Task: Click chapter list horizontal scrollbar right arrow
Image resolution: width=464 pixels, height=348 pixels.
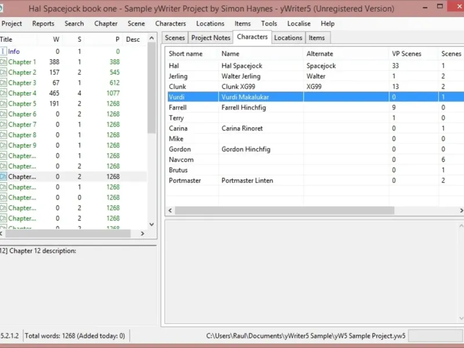Action: pos(142,234)
